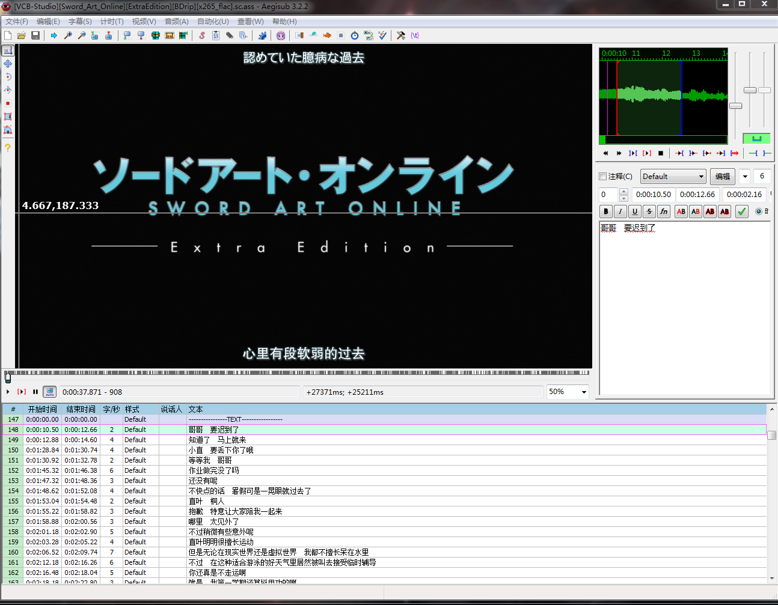Open the Default style dropdown
This screenshot has width=778, height=605.
pos(673,177)
